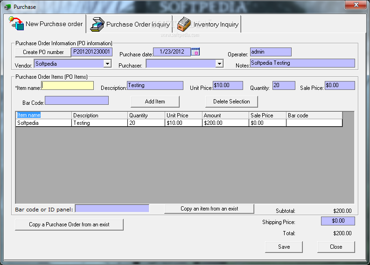Click the Bar Code input field
This screenshot has height=265, width=370.
coord(77,100)
